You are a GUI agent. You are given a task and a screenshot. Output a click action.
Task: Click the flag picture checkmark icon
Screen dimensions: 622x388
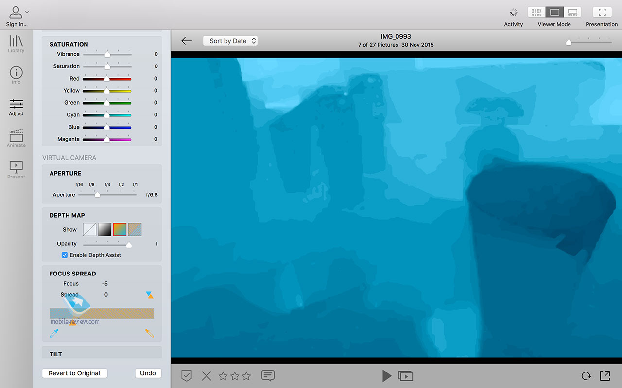click(187, 375)
